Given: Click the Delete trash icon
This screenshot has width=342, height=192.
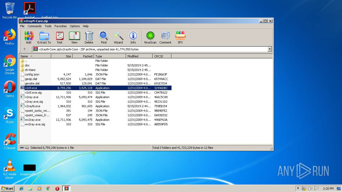Looking at the screenshot, I should (89, 37).
